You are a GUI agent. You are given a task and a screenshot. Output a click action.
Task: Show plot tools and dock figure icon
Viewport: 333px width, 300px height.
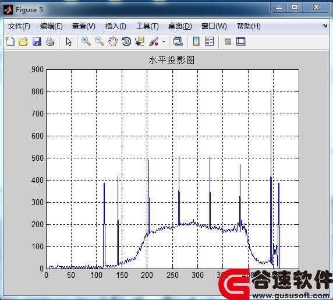tap(241, 41)
